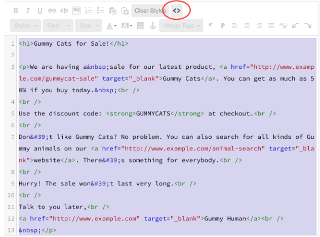Insert a bulleted list
Viewport: 320px width, 237px height.
[101, 11]
